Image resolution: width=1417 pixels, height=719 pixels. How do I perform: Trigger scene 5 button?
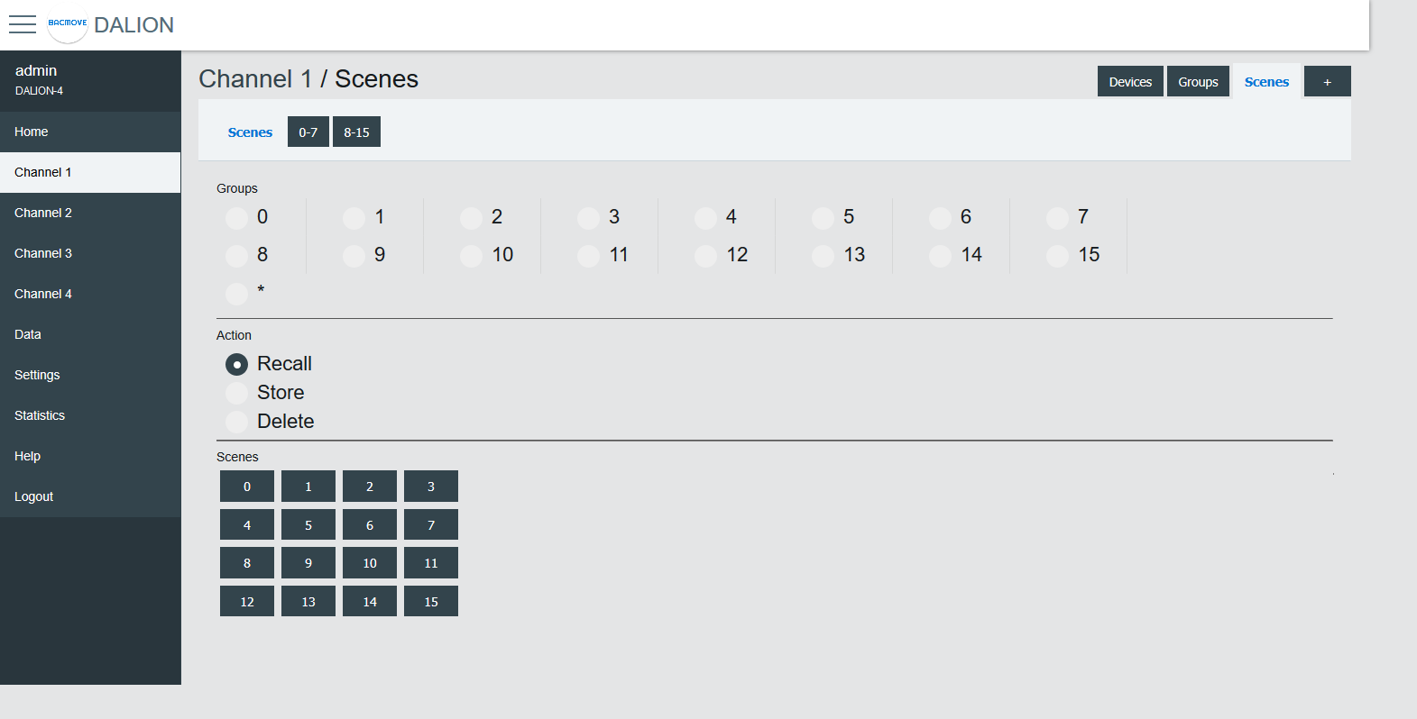point(308,524)
